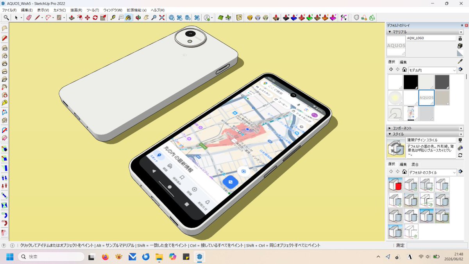
Task: Pick the dark gray material swatch
Action: tap(442, 82)
